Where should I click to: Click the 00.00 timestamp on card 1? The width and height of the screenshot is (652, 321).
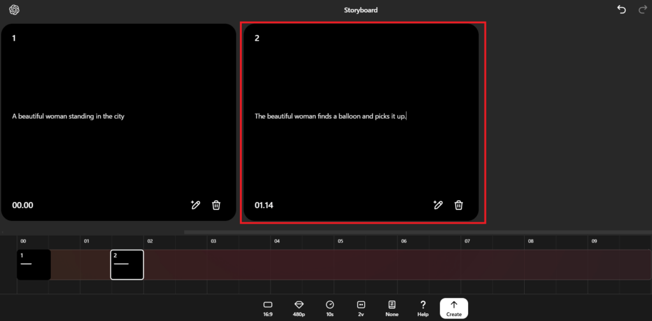(22, 205)
